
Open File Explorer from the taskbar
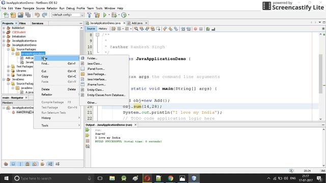tap(112, 178)
